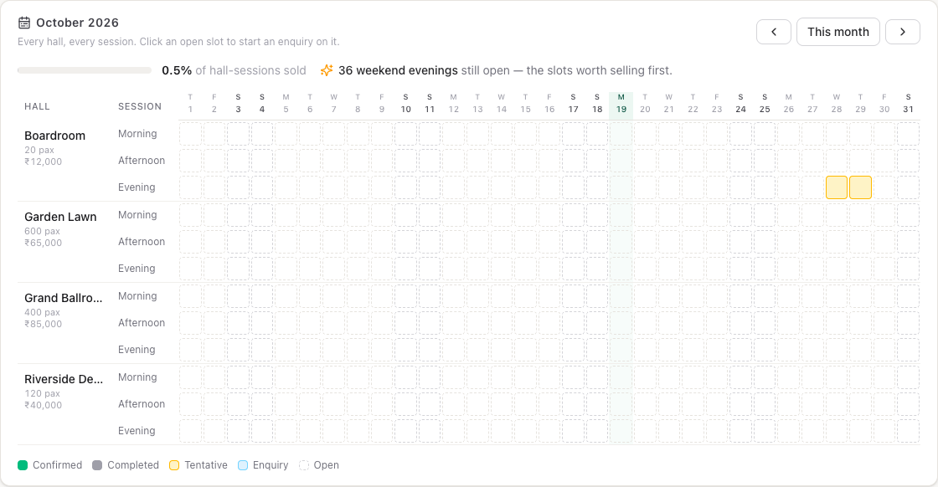Click the yellow Tentative legend swatch
Viewport: 938px width, 487px height.
(174, 465)
